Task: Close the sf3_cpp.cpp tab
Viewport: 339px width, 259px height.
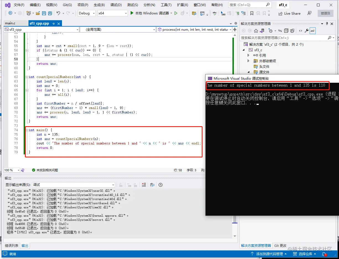Action: (x=59, y=24)
